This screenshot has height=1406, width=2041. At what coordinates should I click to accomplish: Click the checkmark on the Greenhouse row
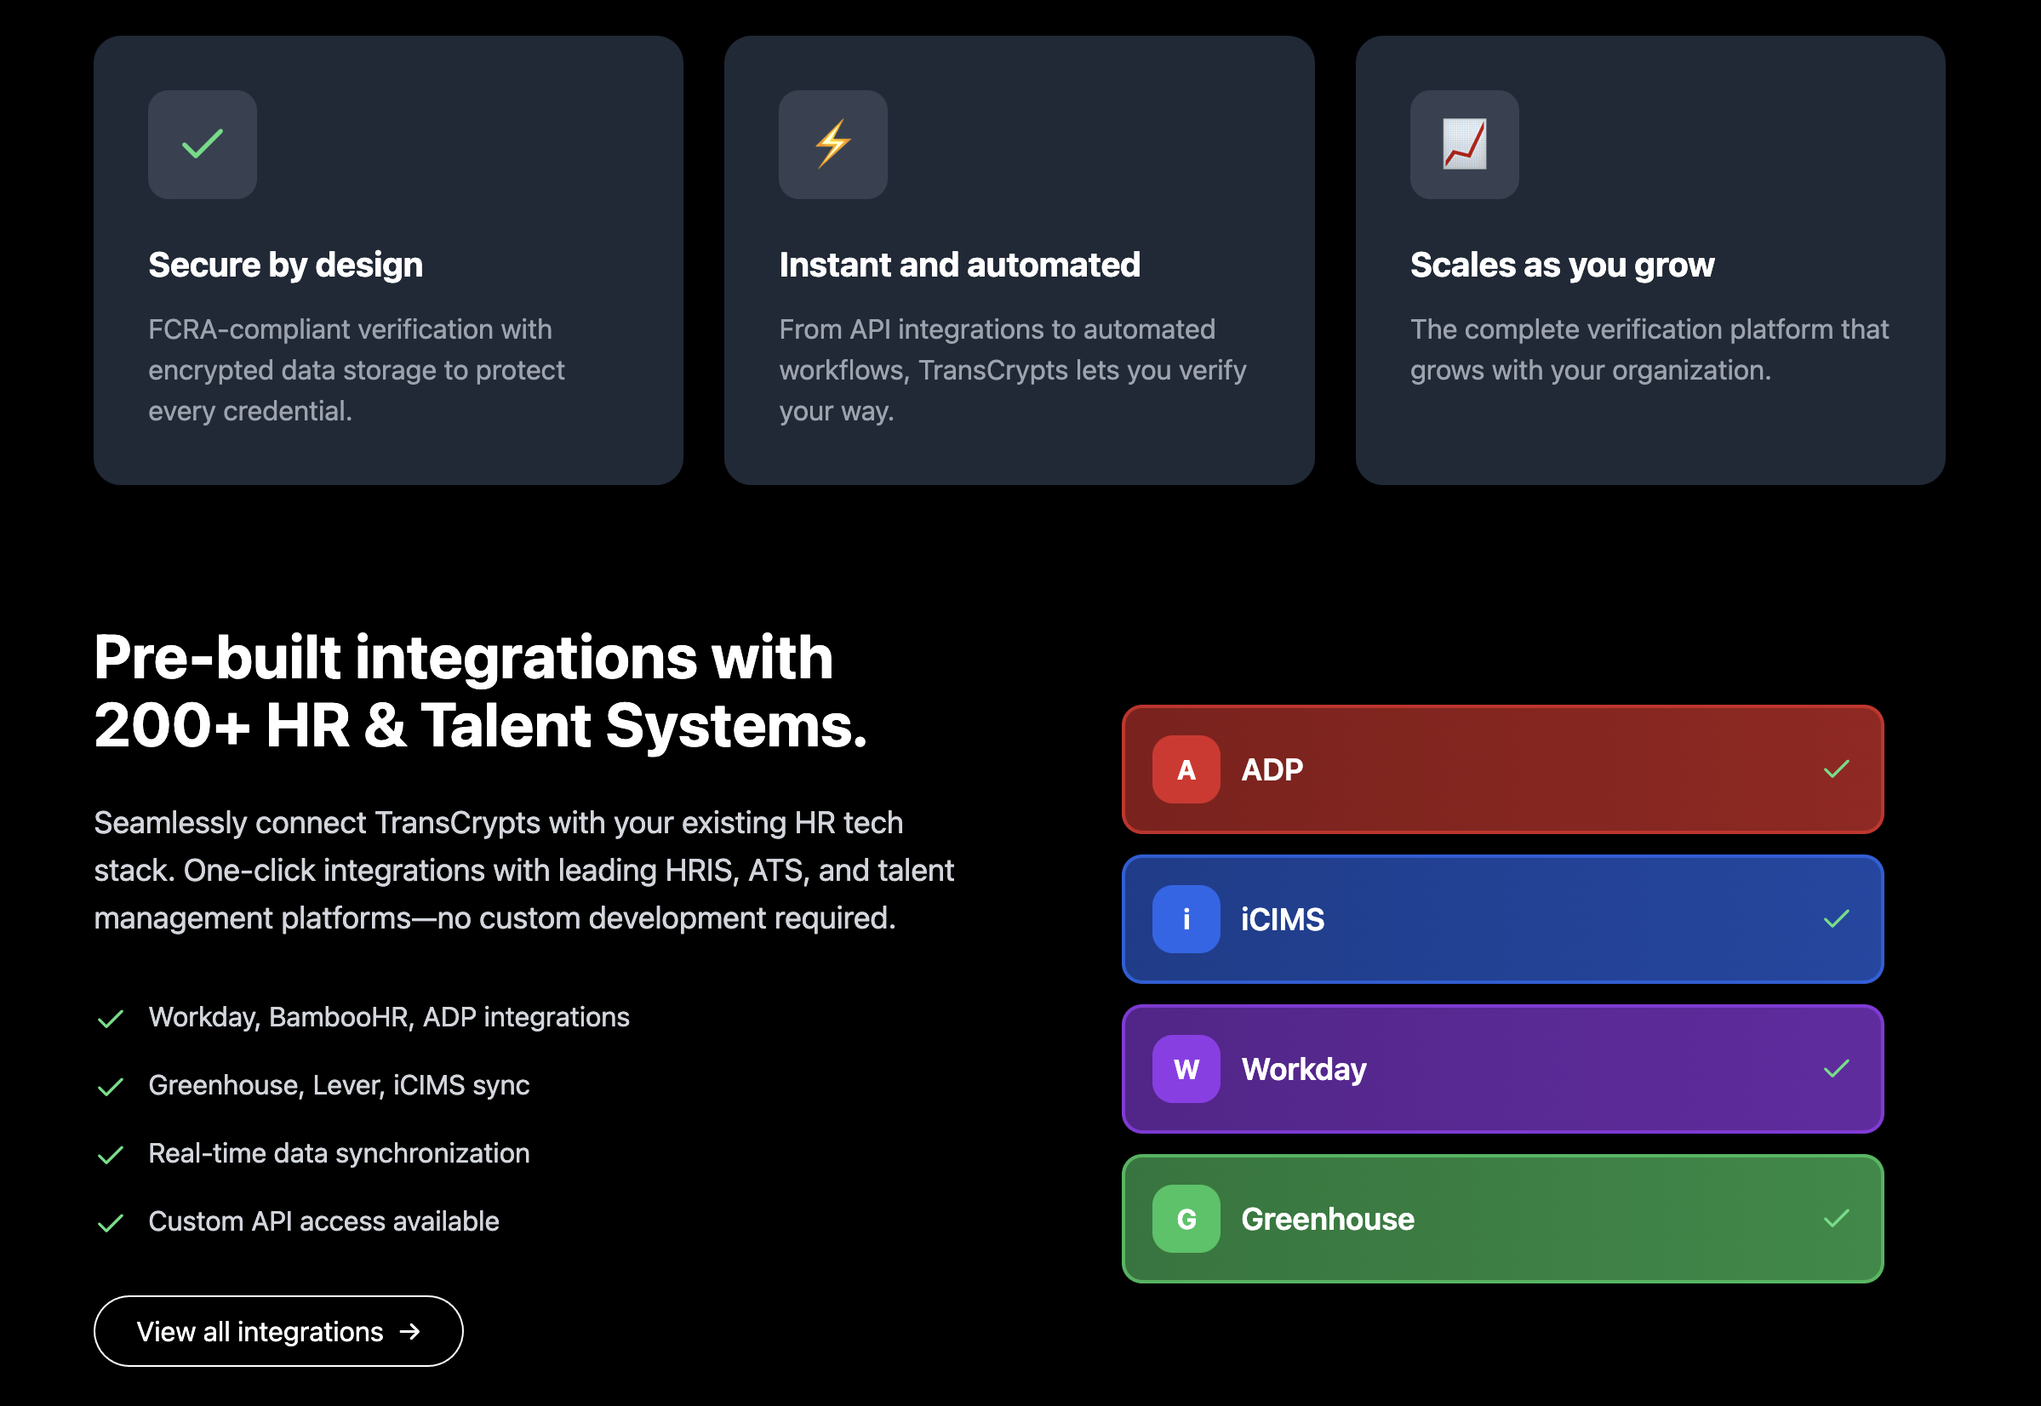[1836, 1219]
